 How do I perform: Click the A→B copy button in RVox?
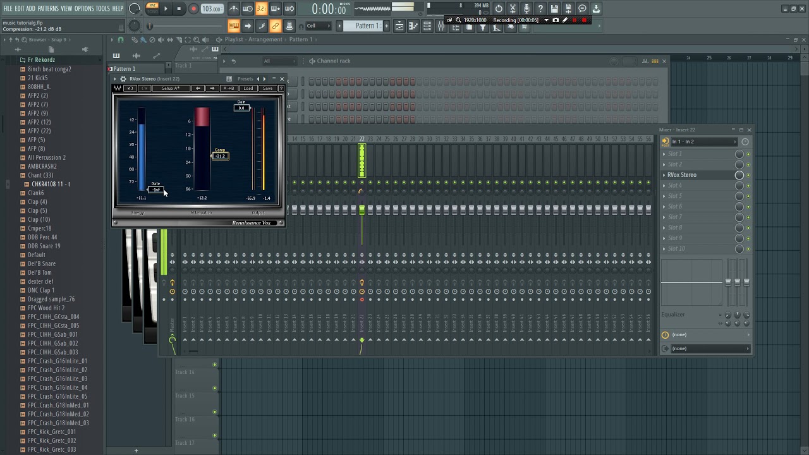pos(229,88)
